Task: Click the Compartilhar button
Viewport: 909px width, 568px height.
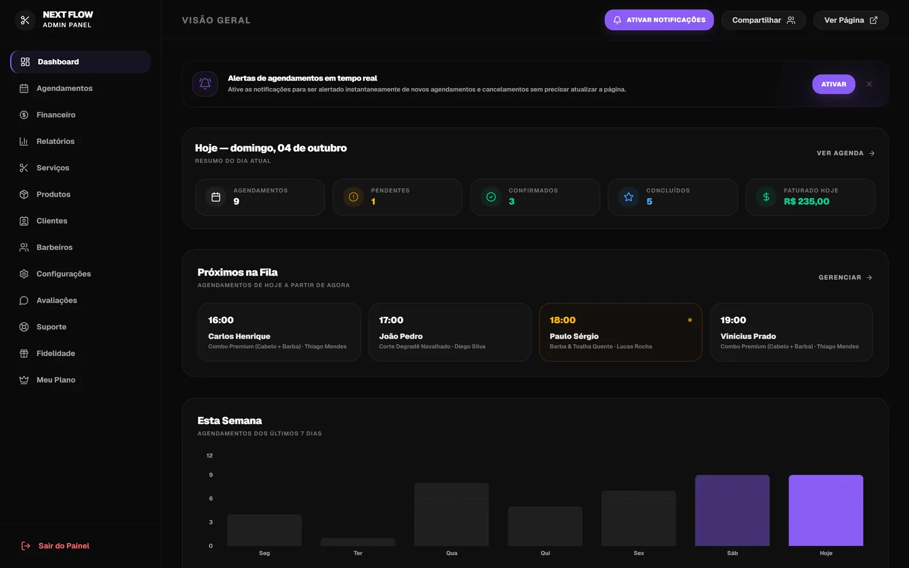Action: pyautogui.click(x=764, y=20)
